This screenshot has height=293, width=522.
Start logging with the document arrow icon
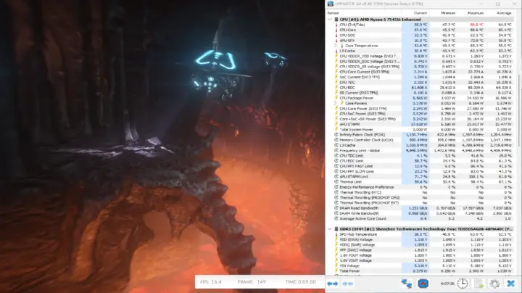(479, 284)
